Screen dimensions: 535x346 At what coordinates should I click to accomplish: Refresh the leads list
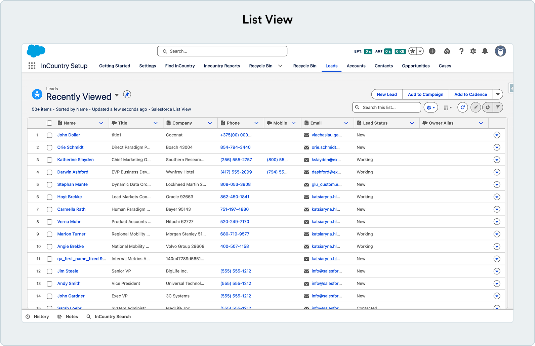pyautogui.click(x=463, y=107)
